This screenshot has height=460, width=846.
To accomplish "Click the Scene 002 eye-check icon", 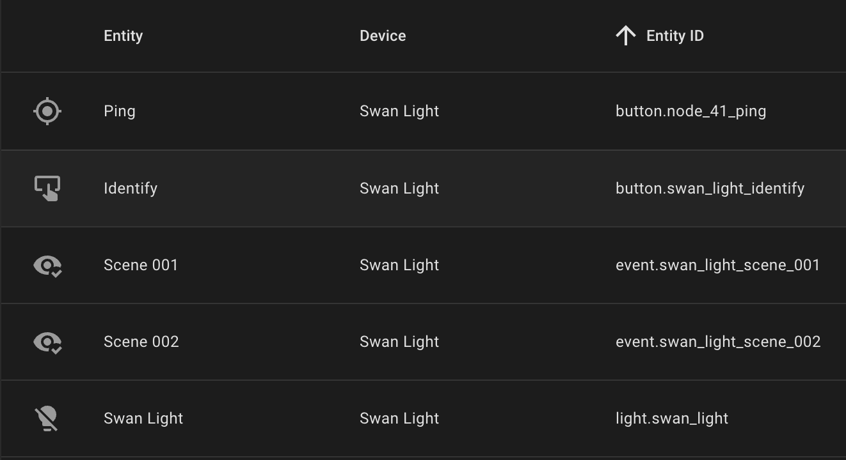I will (x=47, y=342).
